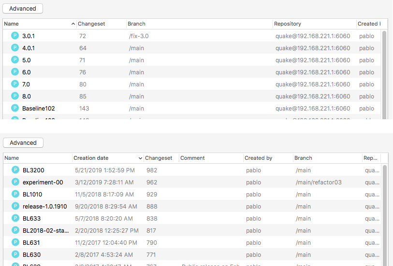This screenshot has width=393, height=266.
Task: Select the BL1010 label name
Action: (x=32, y=194)
